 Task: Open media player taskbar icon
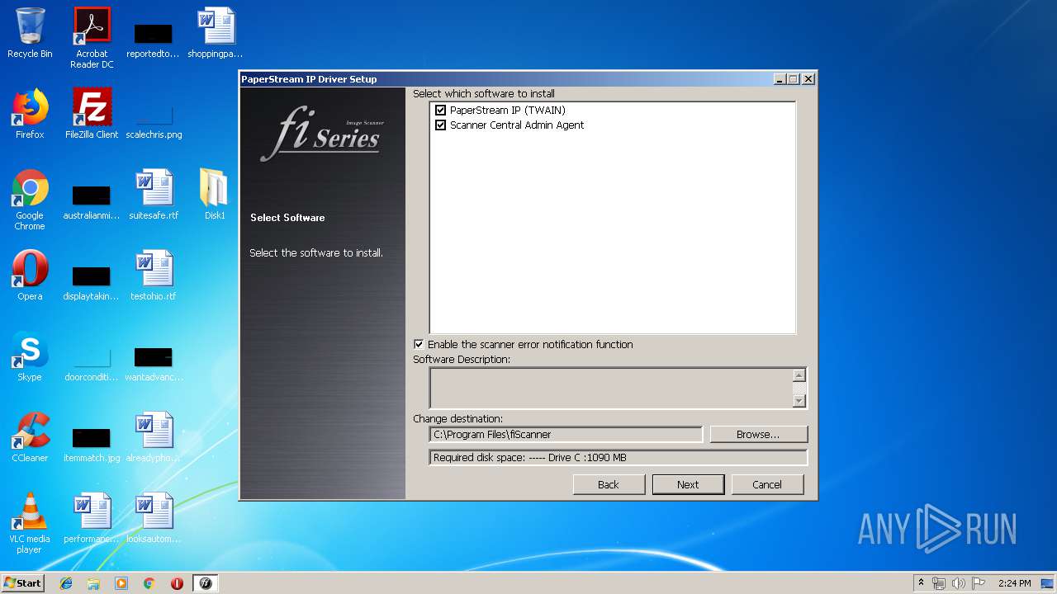121,583
